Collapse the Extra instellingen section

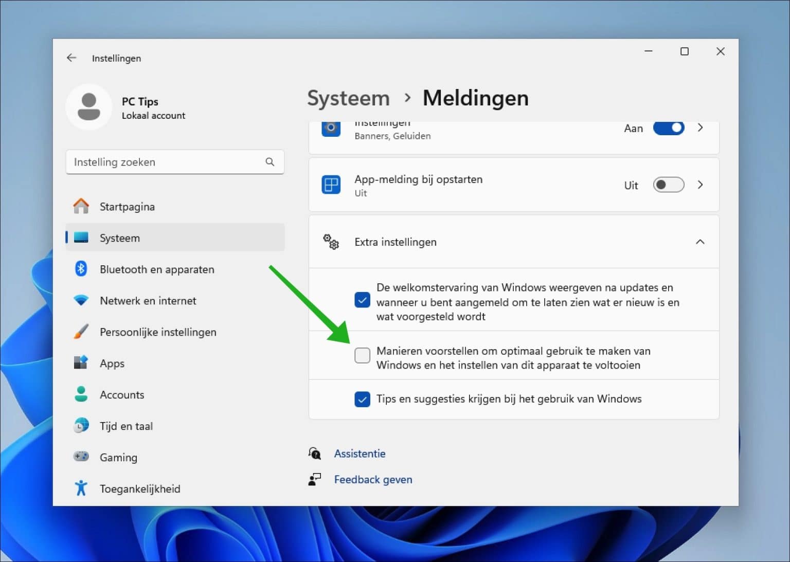(700, 242)
